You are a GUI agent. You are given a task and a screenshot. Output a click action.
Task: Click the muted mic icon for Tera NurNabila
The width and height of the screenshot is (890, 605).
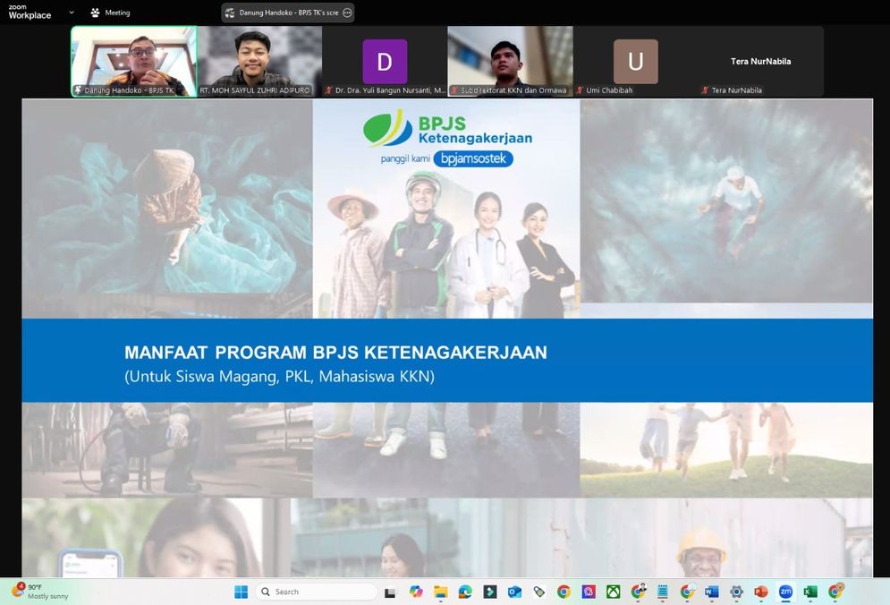click(705, 89)
